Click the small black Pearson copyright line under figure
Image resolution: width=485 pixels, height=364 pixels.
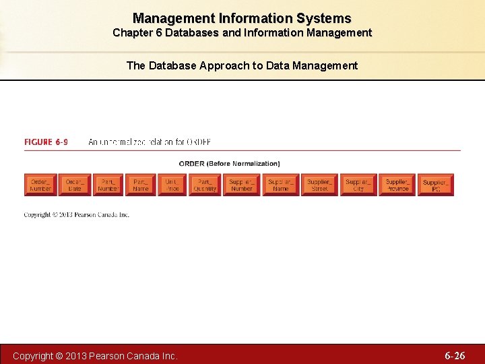(x=76, y=215)
